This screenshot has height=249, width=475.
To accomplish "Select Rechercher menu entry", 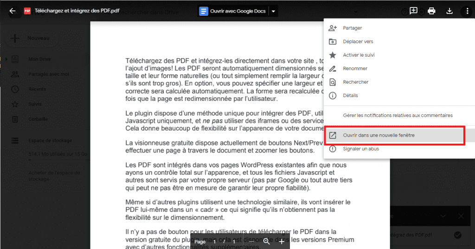I will click(399, 82).
